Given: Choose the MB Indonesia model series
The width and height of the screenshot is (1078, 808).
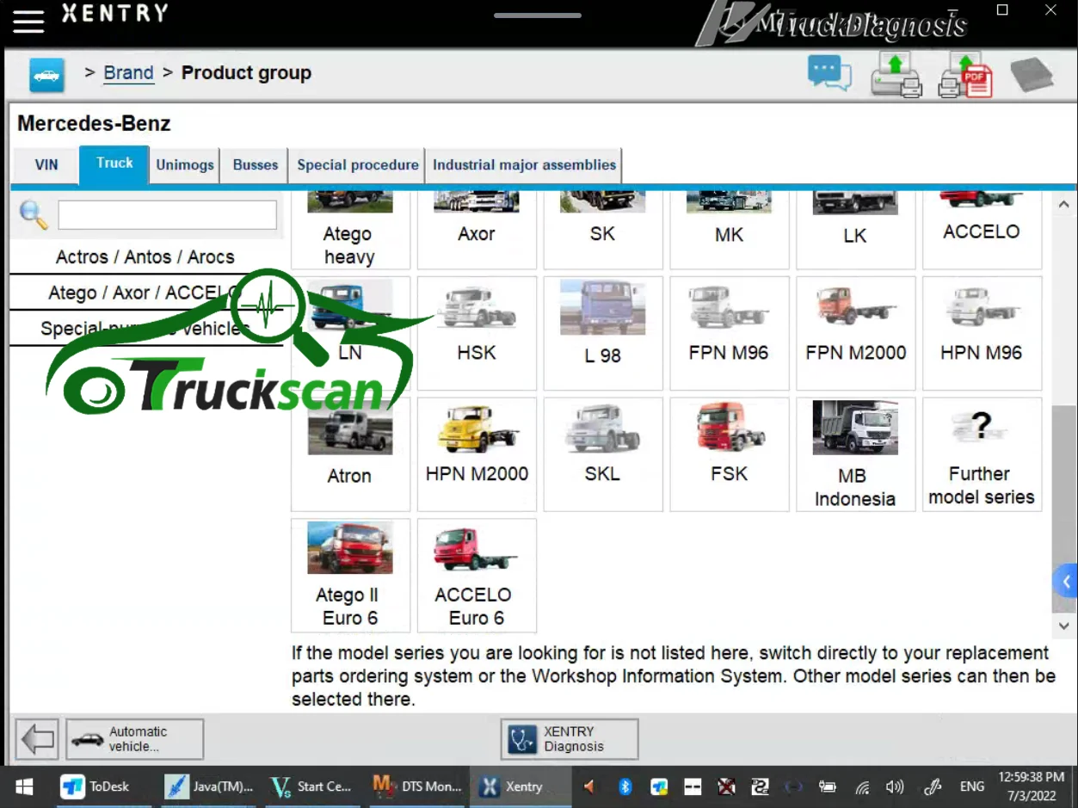Looking at the screenshot, I should [x=855, y=454].
